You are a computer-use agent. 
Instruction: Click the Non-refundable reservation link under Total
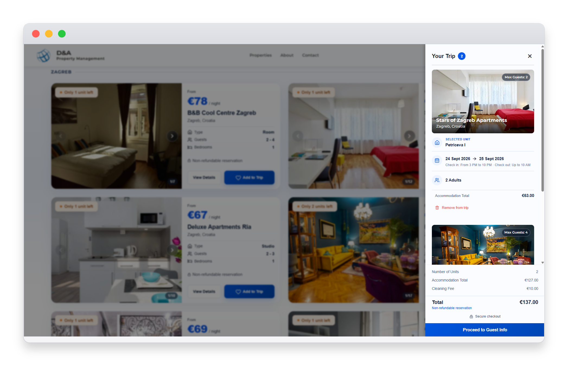[x=451, y=308]
